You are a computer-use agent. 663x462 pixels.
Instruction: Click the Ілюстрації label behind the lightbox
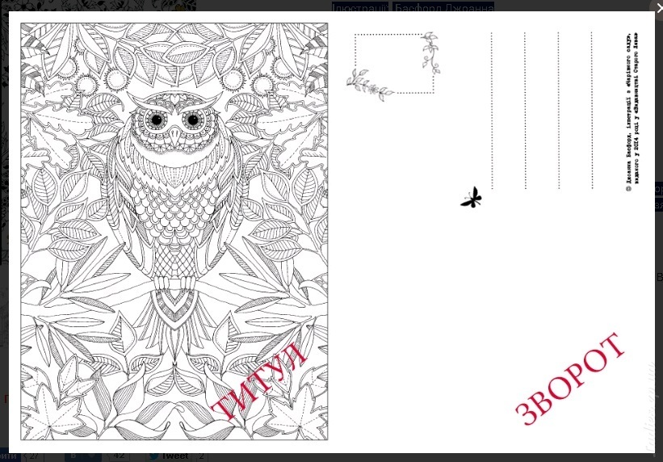pyautogui.click(x=360, y=6)
